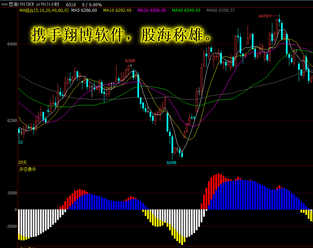Click the positive 2000 indicator axis label
The image size is (313, 248).
point(12,193)
